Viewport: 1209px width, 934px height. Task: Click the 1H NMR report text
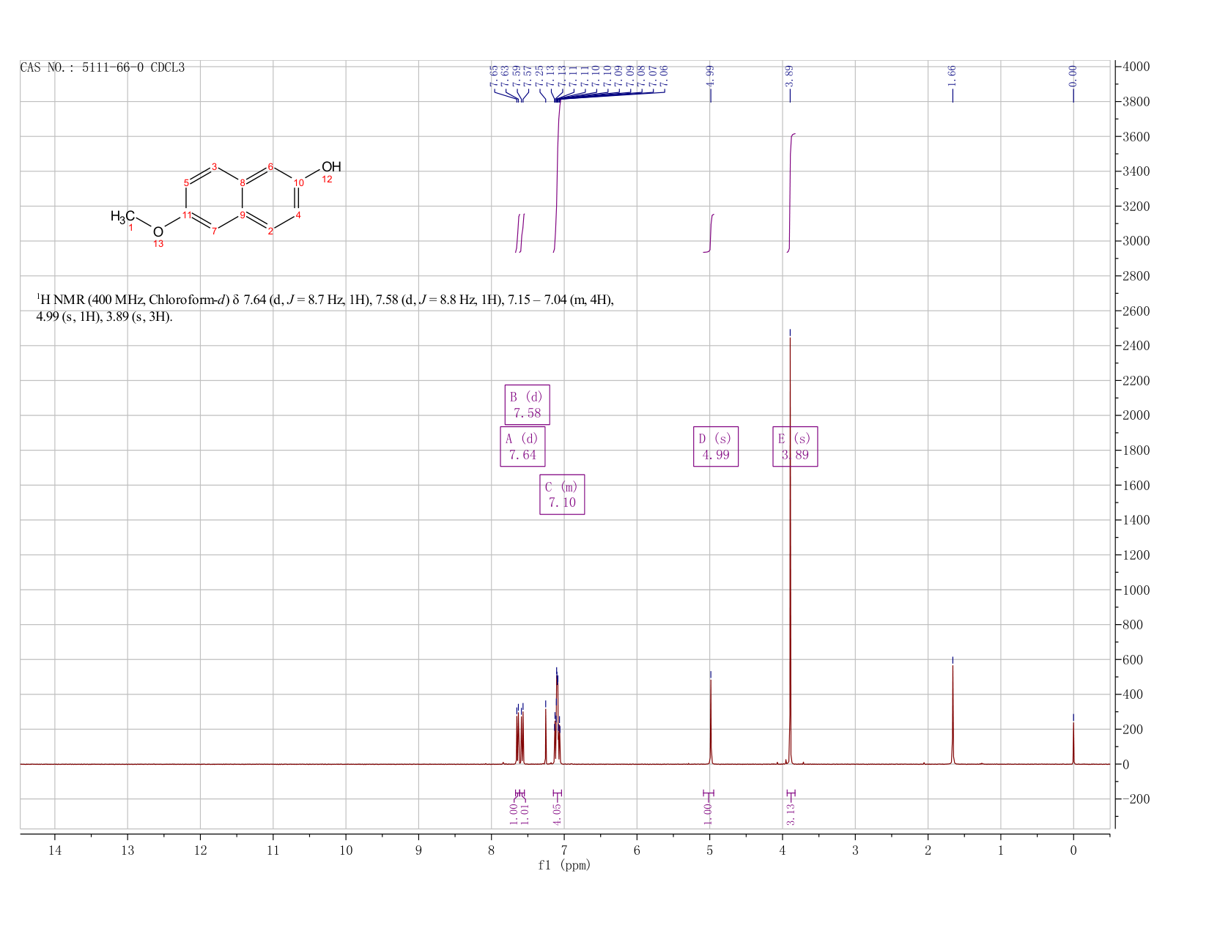pos(325,308)
